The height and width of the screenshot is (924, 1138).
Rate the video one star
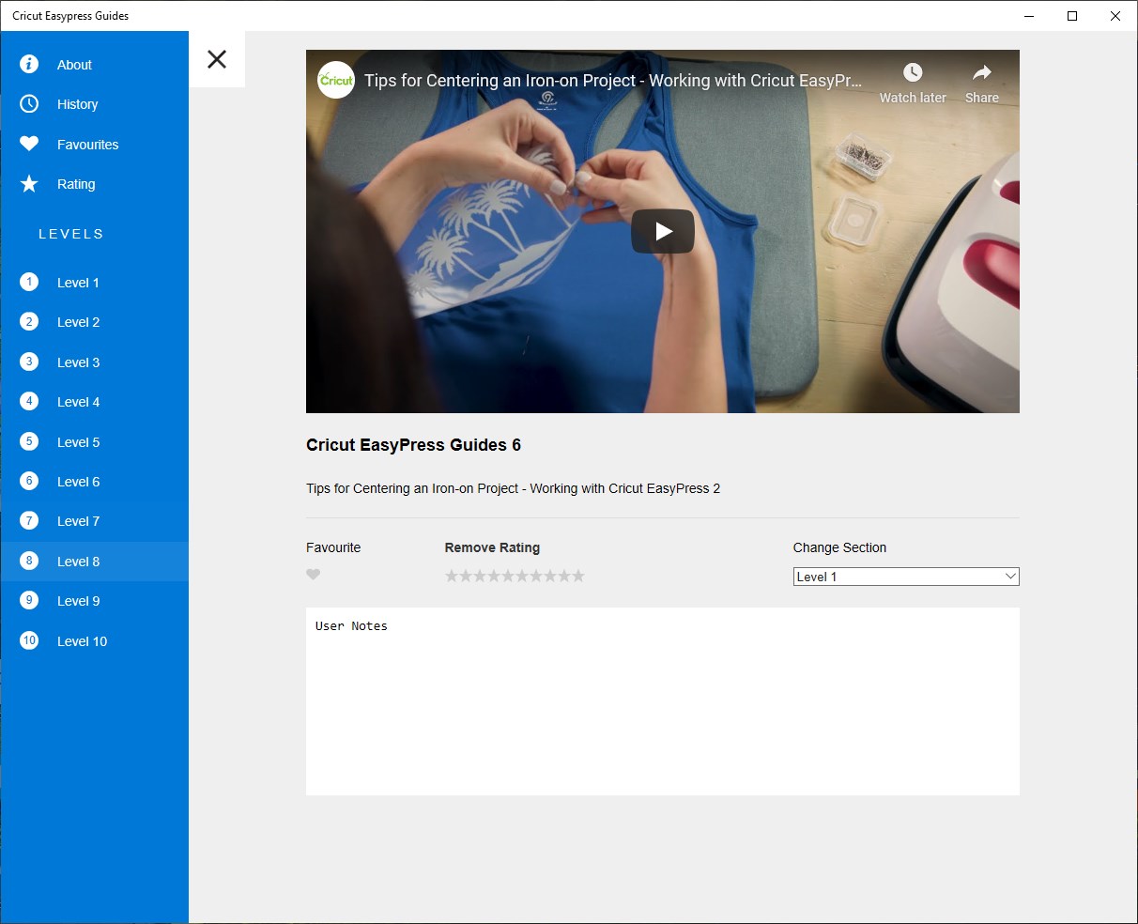[452, 576]
